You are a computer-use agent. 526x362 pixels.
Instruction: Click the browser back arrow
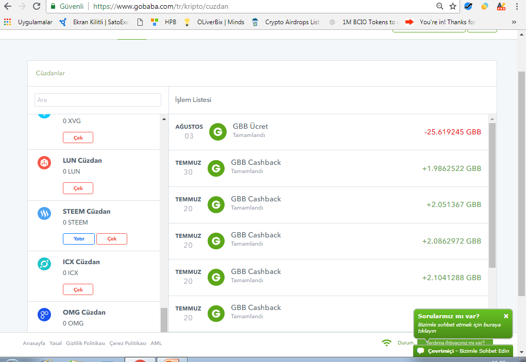[x=7, y=6]
